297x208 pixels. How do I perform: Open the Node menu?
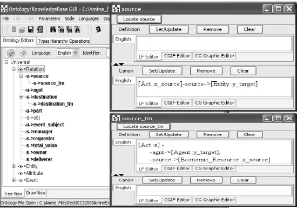(69, 18)
